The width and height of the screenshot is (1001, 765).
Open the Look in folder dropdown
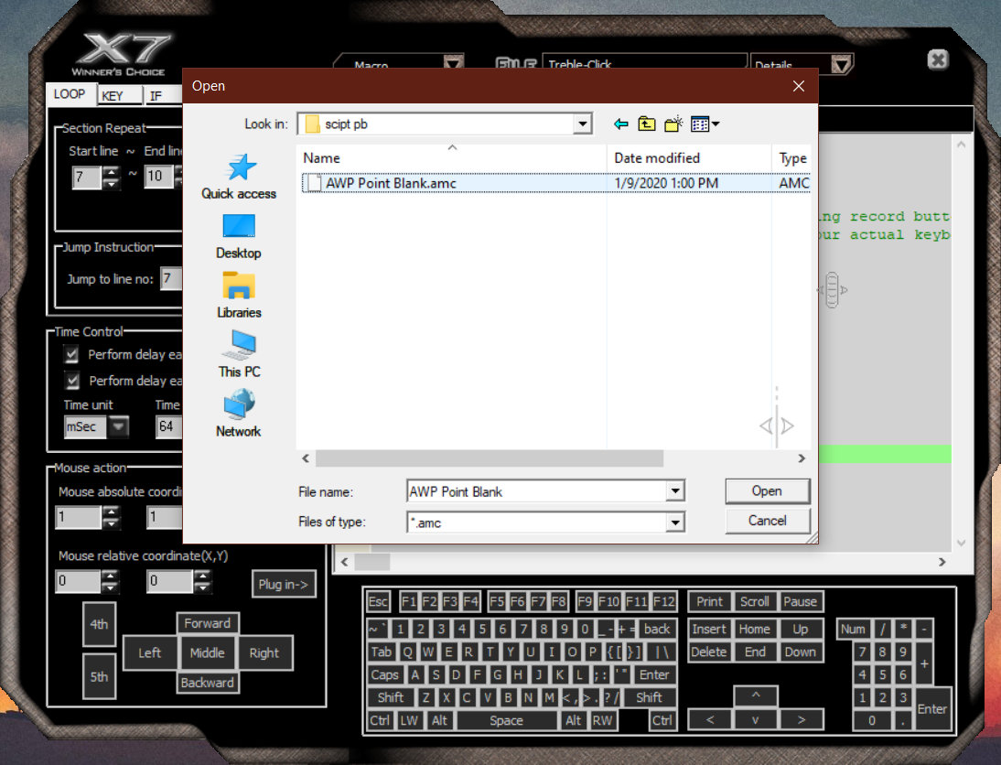point(582,124)
